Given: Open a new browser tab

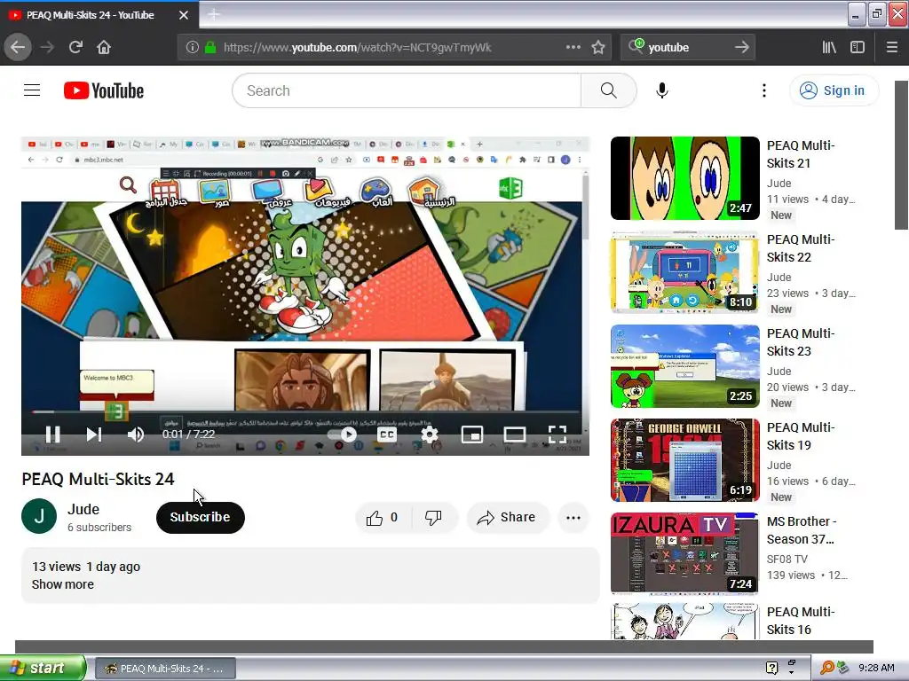Looking at the screenshot, I should click(x=213, y=14).
